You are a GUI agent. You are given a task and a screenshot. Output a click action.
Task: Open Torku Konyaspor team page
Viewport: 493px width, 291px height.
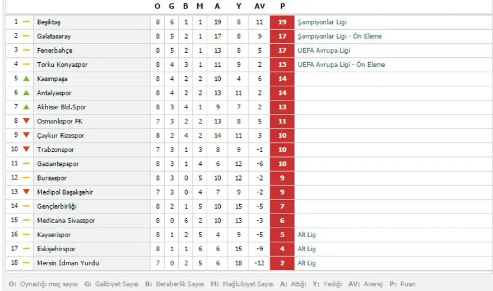click(62, 64)
